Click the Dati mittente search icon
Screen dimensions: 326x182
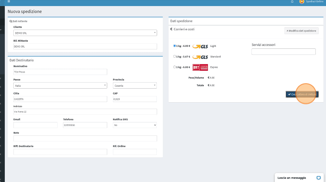click(11, 21)
